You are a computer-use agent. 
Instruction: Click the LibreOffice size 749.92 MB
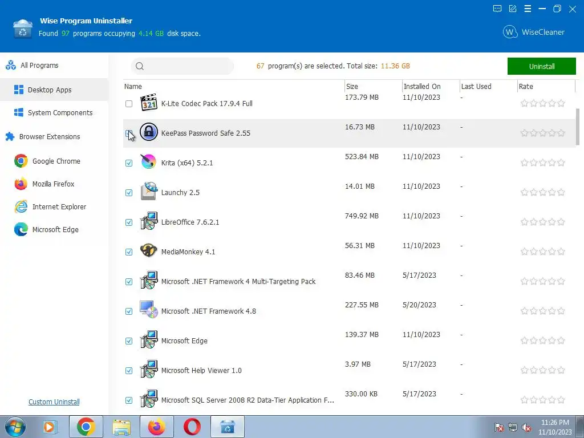click(361, 216)
